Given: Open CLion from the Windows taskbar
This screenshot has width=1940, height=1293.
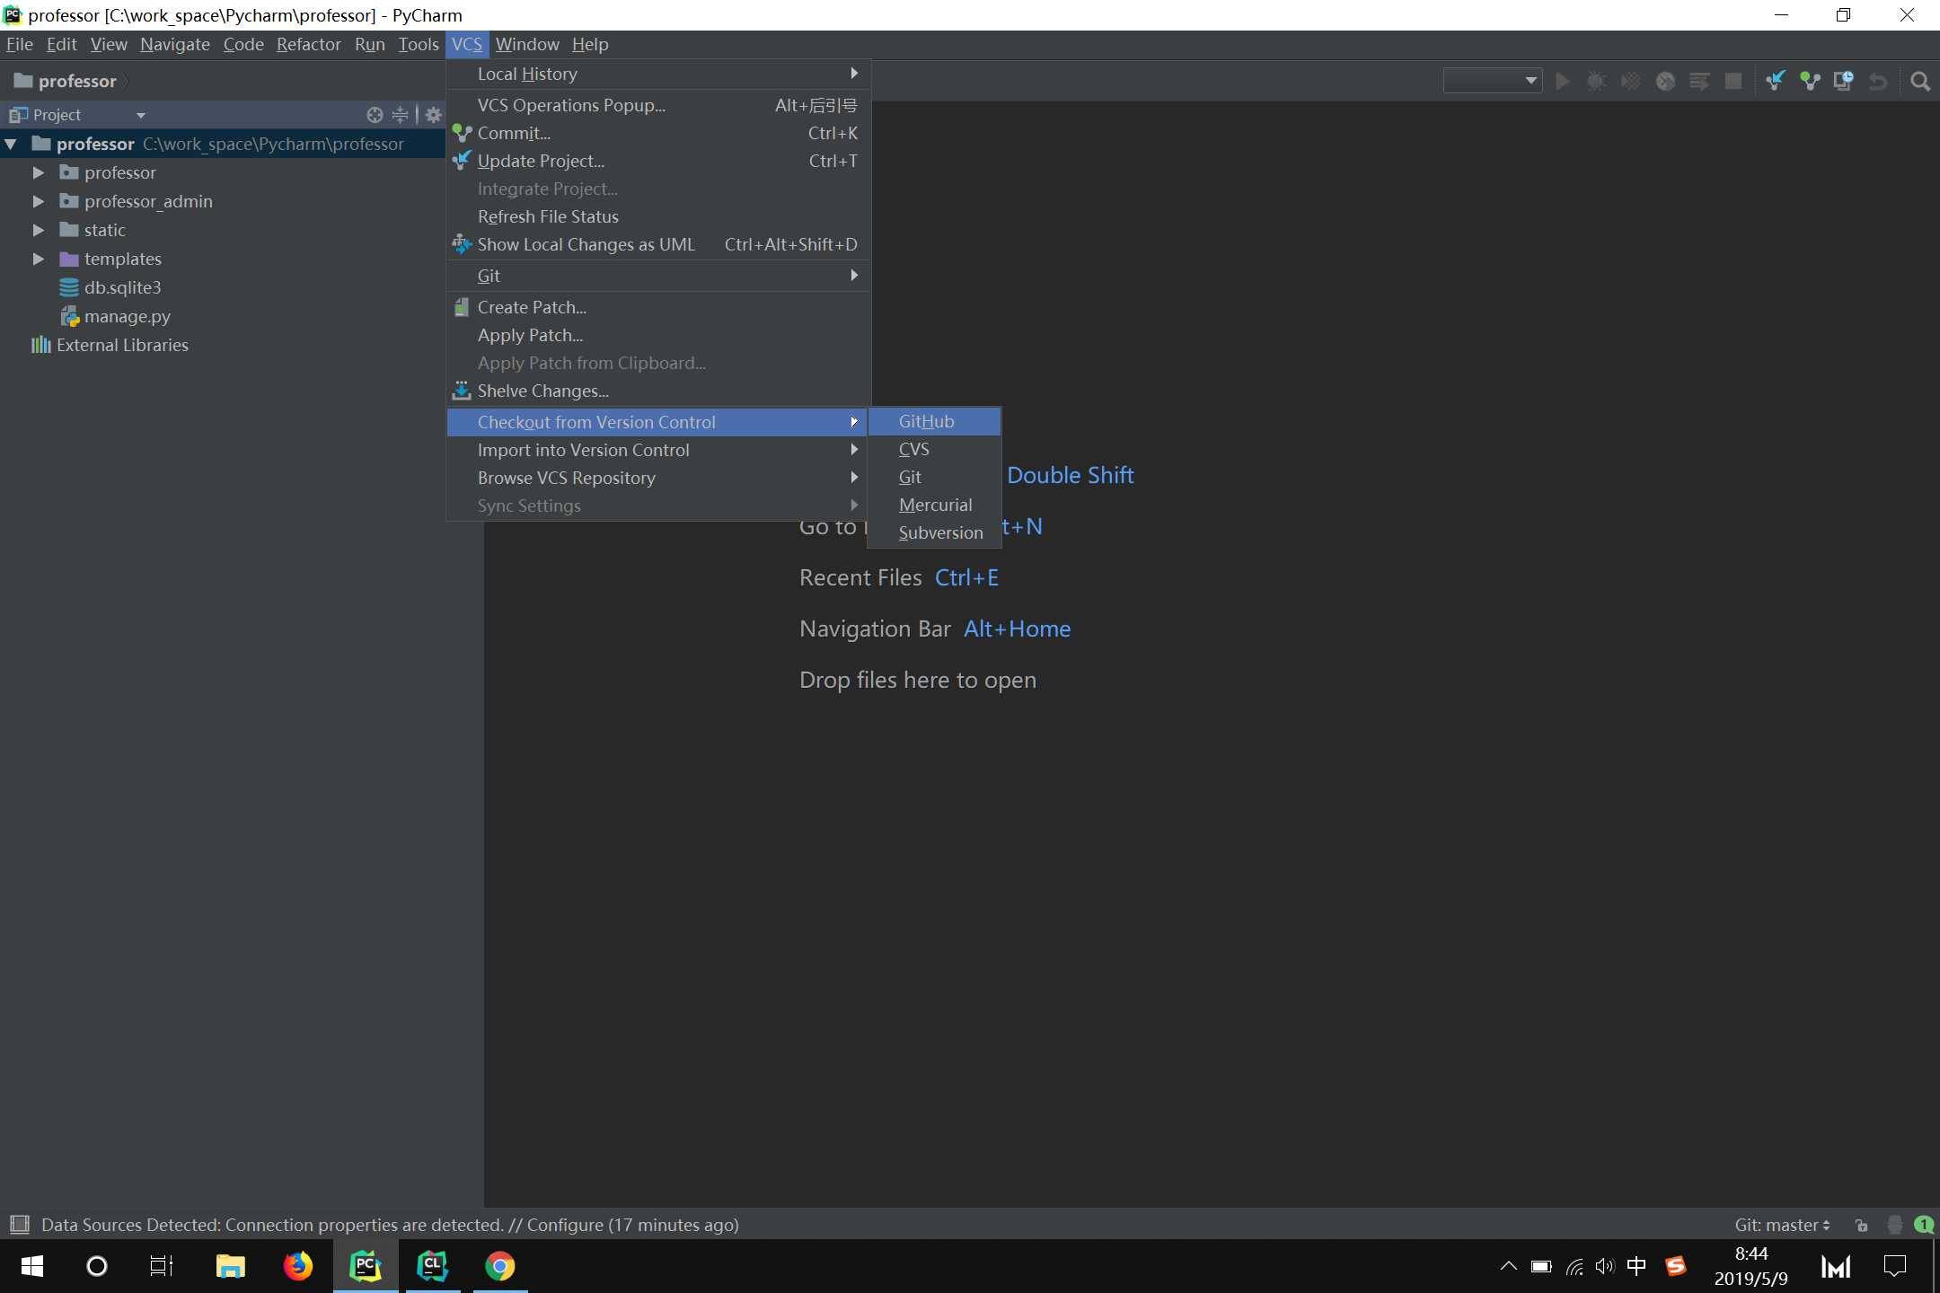Looking at the screenshot, I should [x=432, y=1266].
